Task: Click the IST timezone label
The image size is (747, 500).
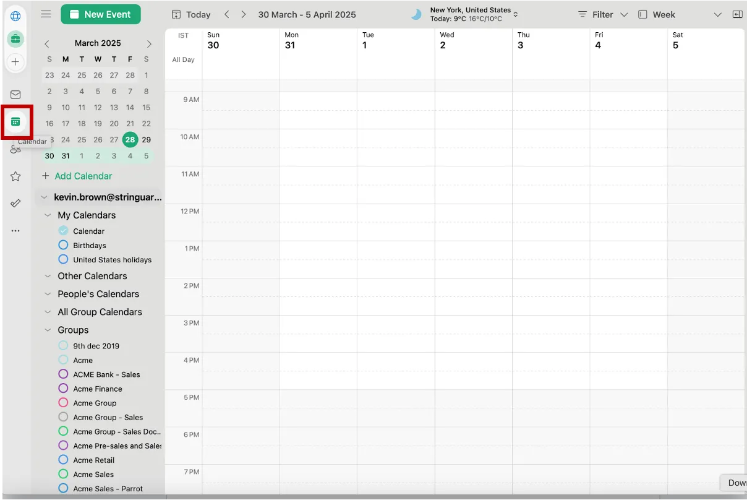Action: (183, 35)
